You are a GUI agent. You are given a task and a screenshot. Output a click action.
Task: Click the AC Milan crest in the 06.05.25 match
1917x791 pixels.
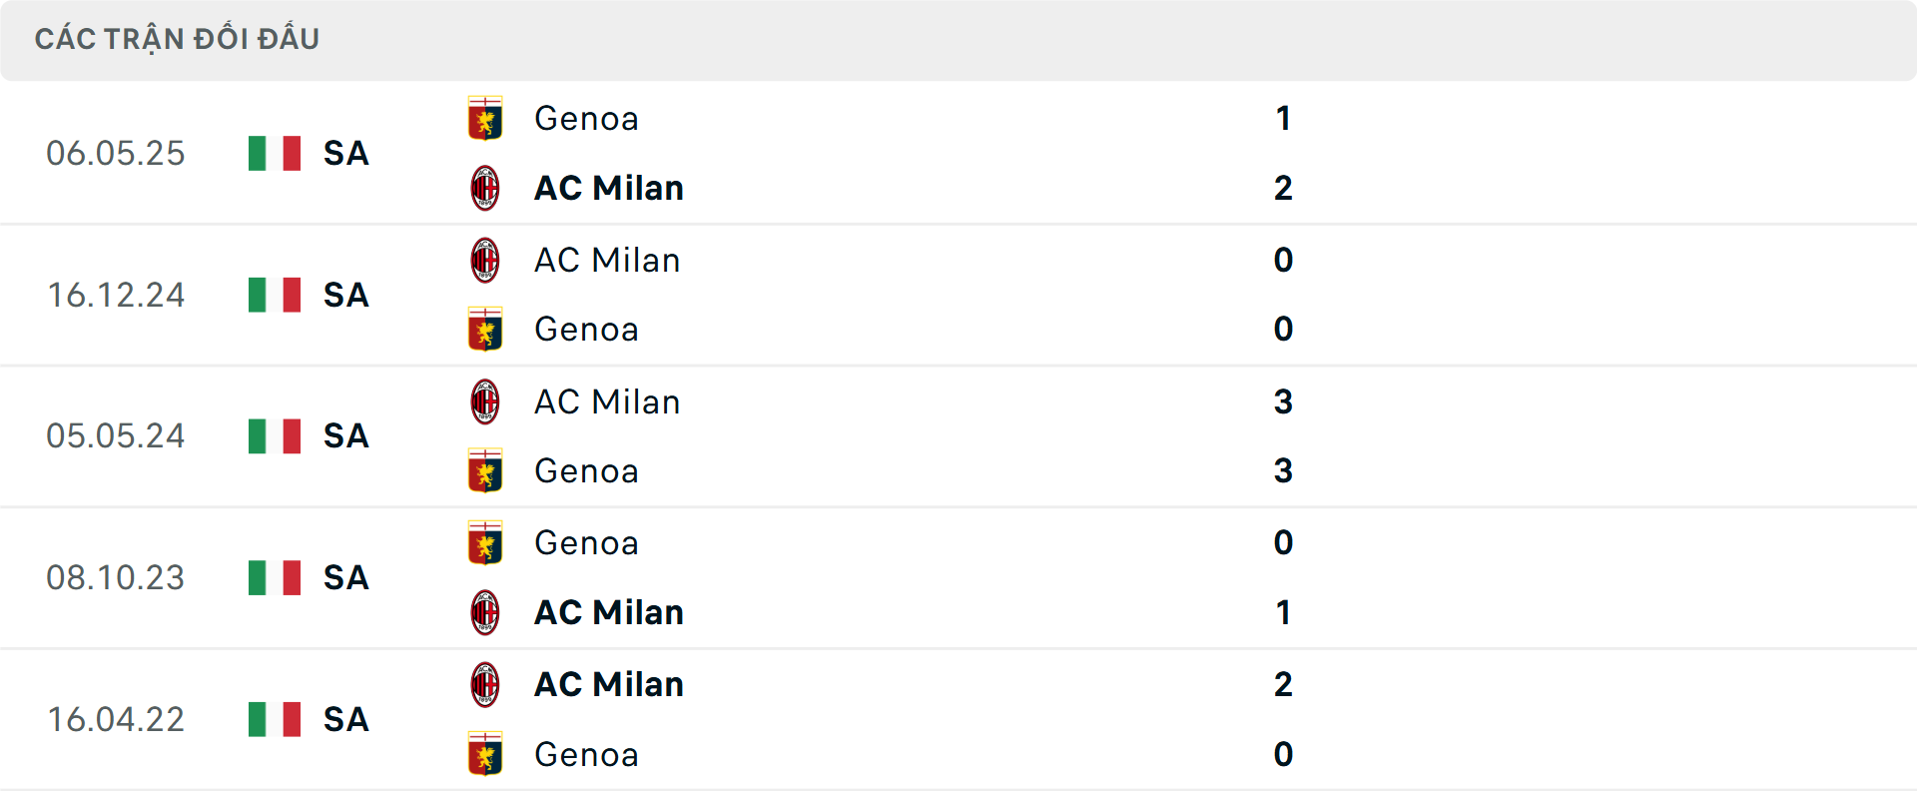pyautogui.click(x=485, y=188)
